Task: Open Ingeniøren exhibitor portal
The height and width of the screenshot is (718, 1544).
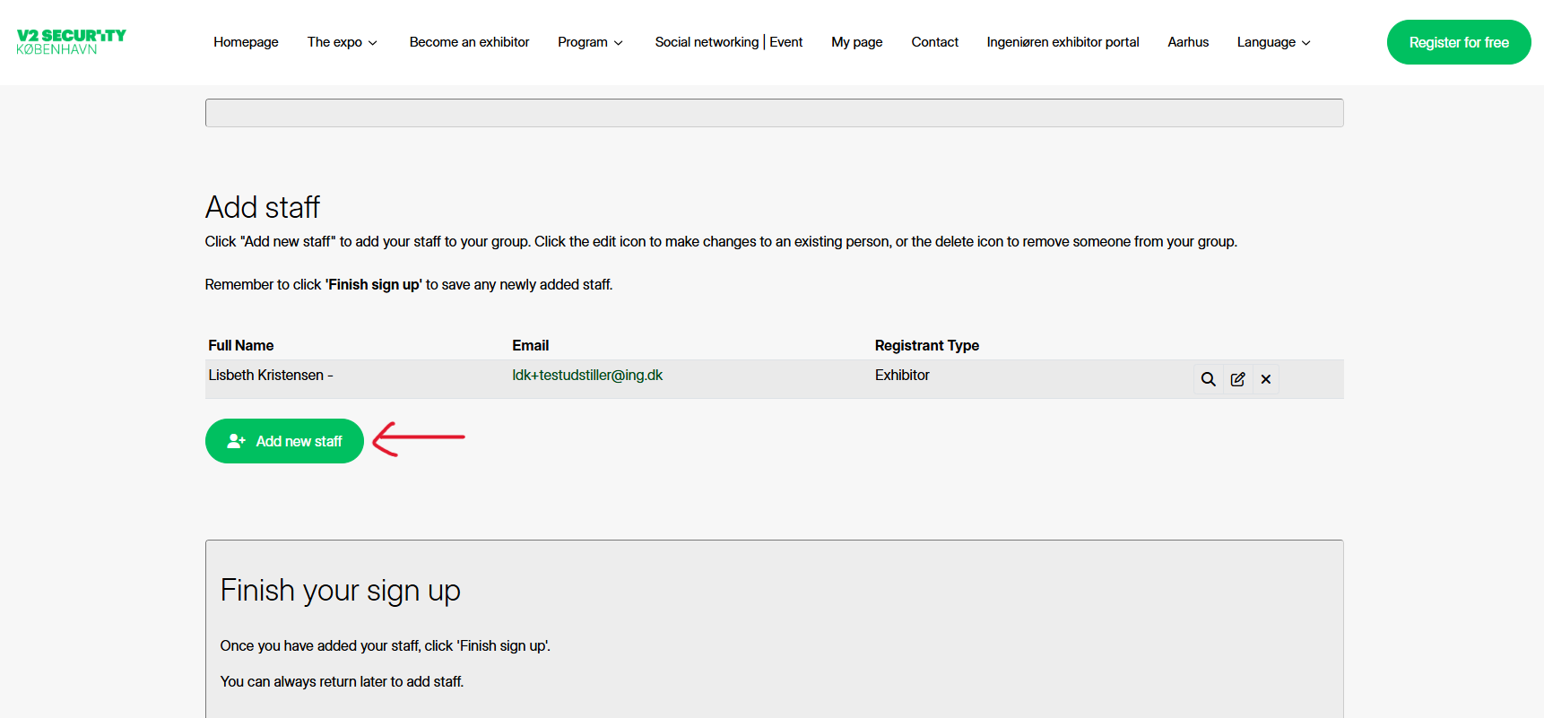Action: (x=1063, y=42)
